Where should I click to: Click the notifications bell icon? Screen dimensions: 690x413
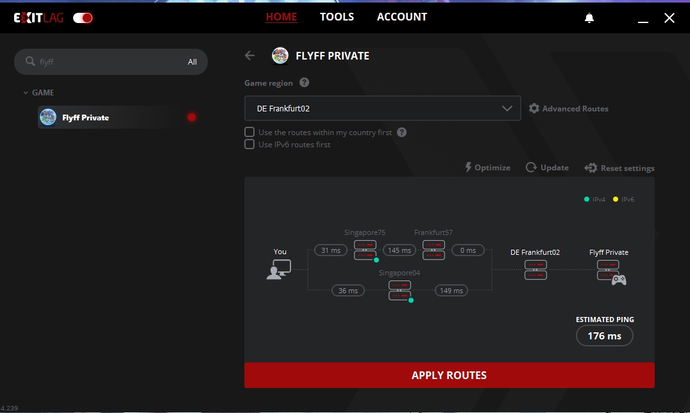589,18
